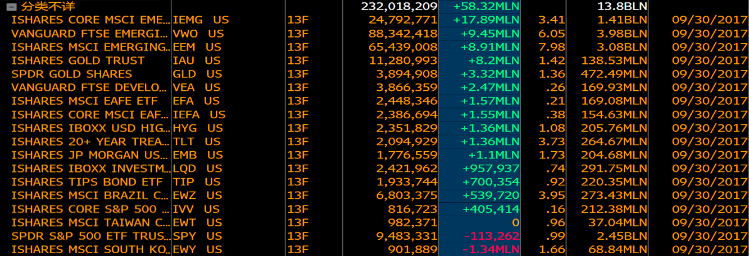Screen dimensions: 749x256
Task: Click ticker EFA US
Action: [x=196, y=101]
